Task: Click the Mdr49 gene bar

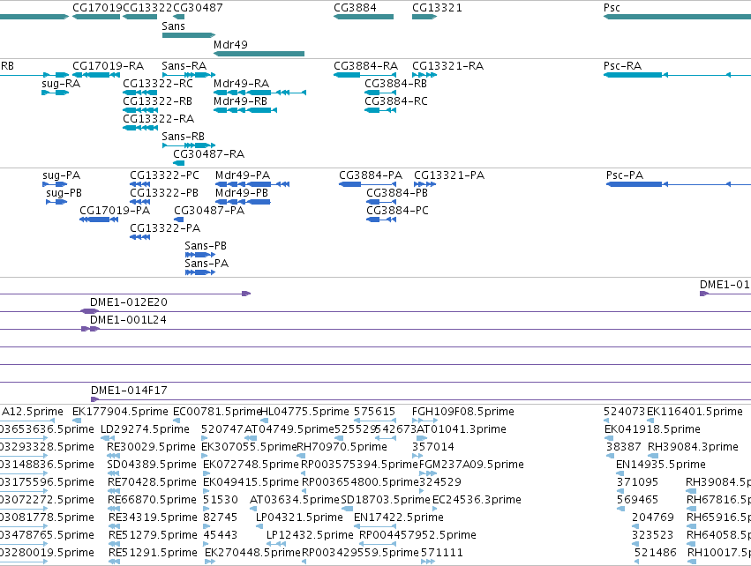Action: point(259,54)
